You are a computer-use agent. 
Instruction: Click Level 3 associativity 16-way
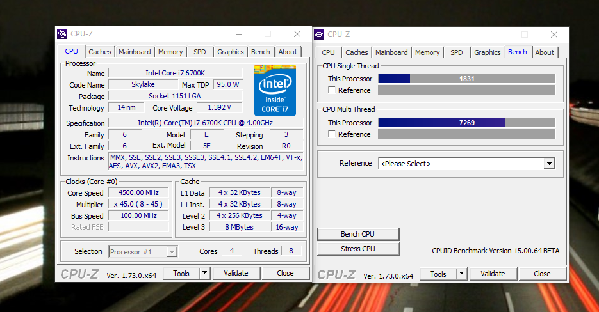pyautogui.click(x=287, y=227)
